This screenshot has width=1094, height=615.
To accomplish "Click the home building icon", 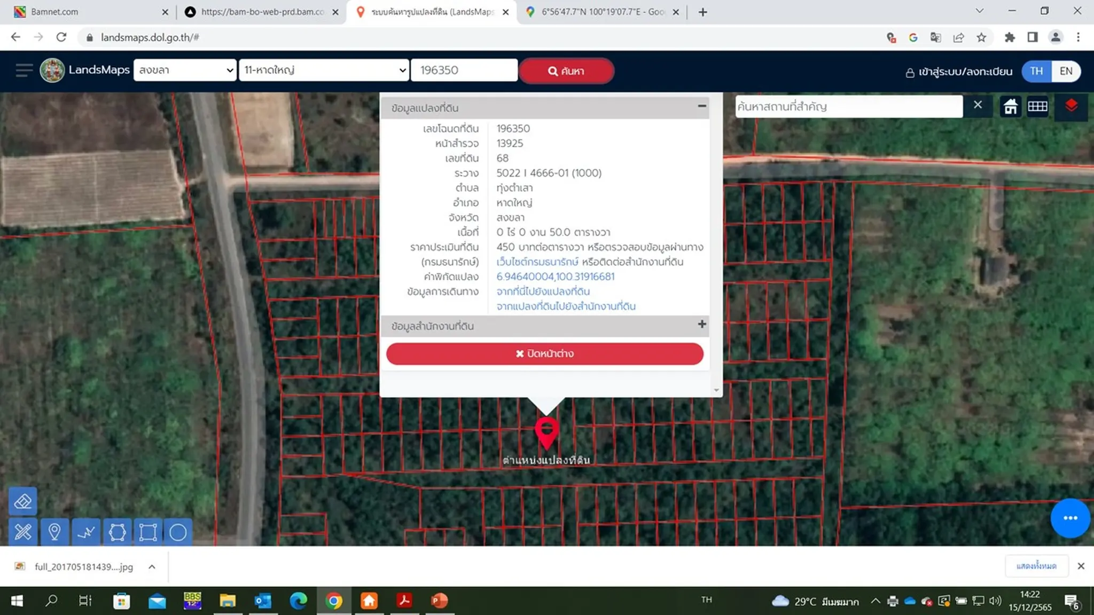I will 1010,106.
